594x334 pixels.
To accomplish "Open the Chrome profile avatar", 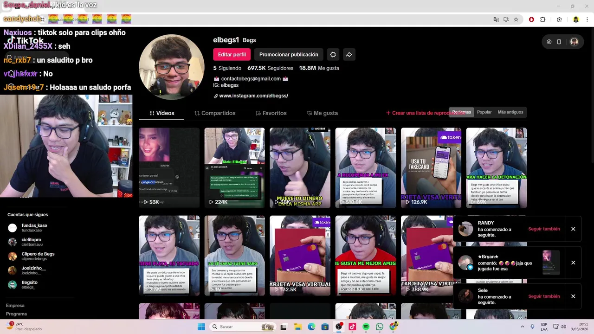I will (576, 19).
